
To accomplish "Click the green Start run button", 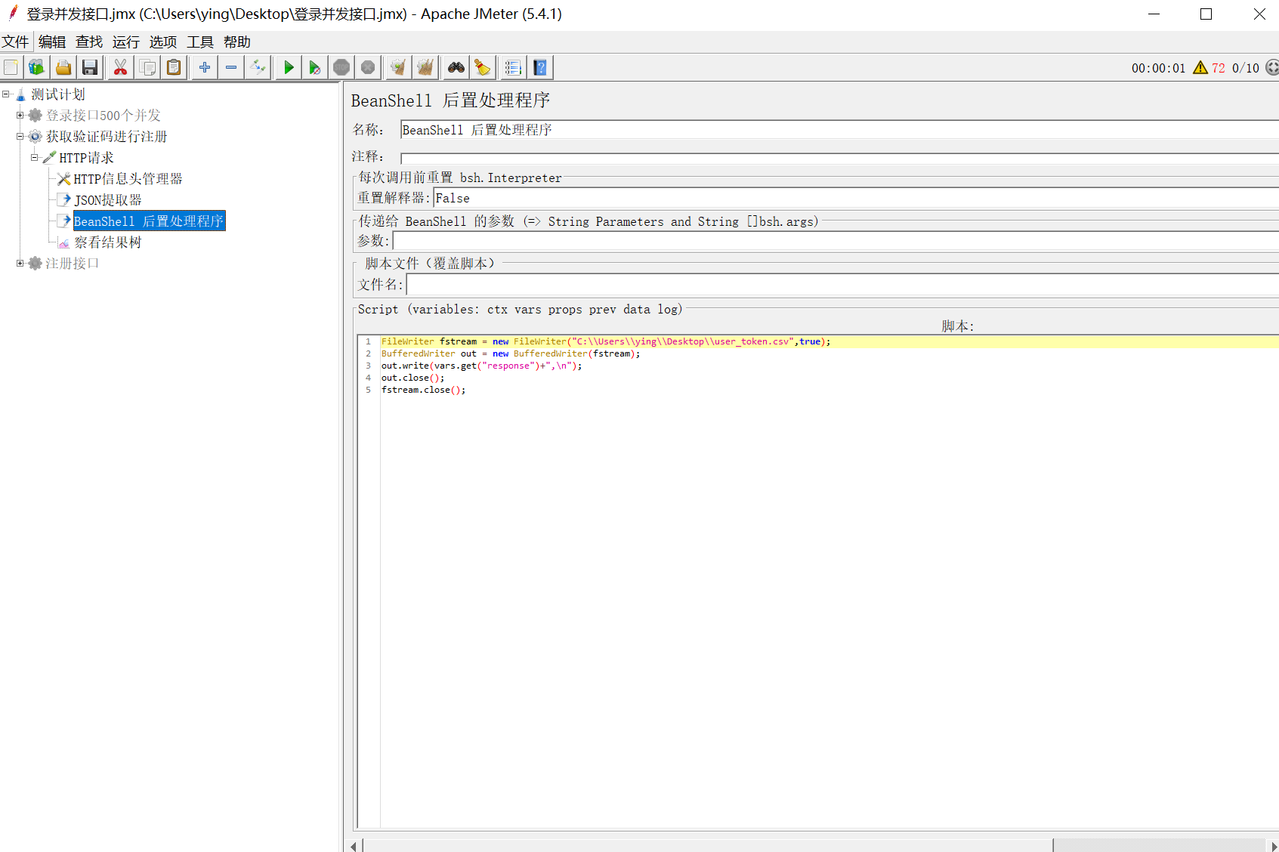I will pyautogui.click(x=289, y=68).
